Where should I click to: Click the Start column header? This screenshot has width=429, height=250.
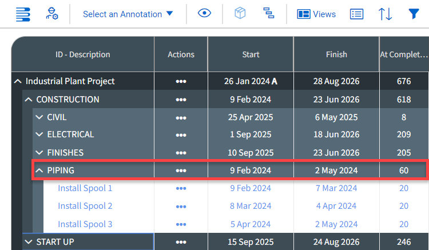251,54
